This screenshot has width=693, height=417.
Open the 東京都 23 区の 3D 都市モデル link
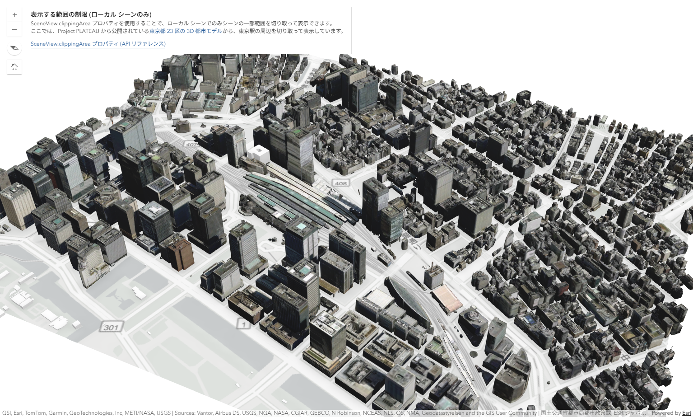[x=186, y=31]
